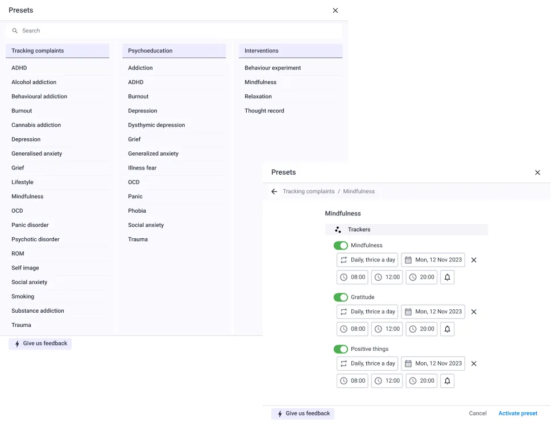The height and width of the screenshot is (423, 551).
Task: Choose Psychotic disorder under Tracking complaints
Action: pos(57,239)
